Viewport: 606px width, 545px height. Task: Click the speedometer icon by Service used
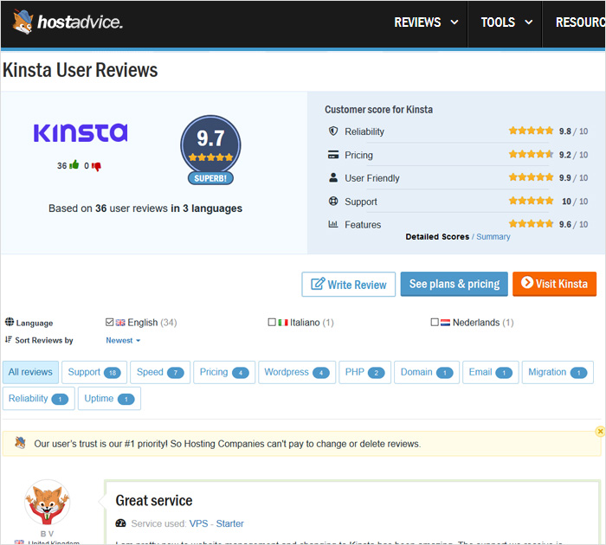(x=120, y=523)
